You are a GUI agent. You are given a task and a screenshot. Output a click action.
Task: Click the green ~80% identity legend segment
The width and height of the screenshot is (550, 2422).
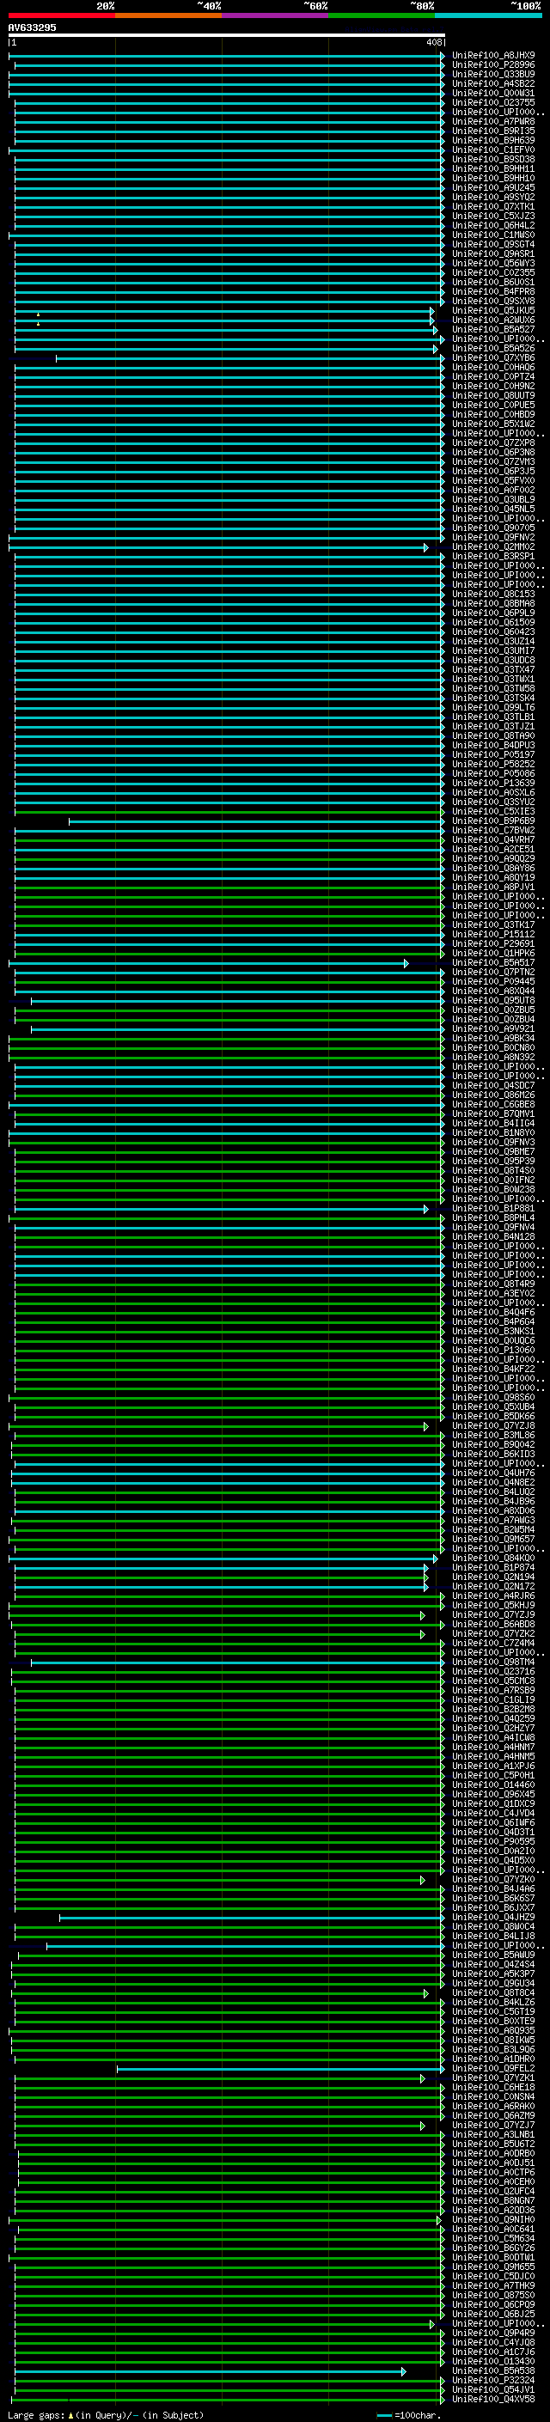[382, 16]
